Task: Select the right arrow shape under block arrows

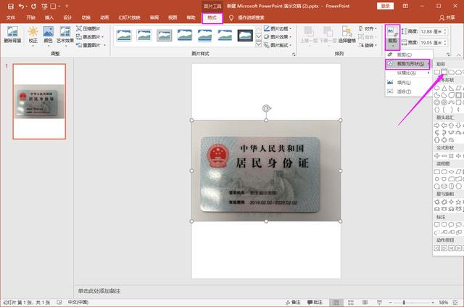Action: (436, 126)
